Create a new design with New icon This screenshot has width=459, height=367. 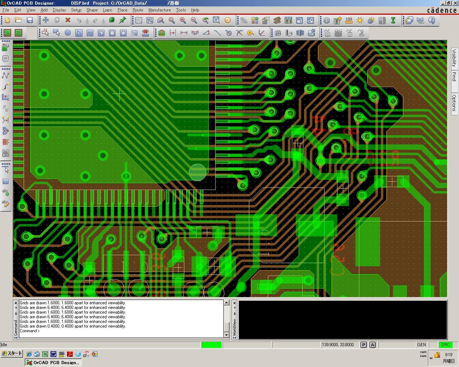(8, 20)
